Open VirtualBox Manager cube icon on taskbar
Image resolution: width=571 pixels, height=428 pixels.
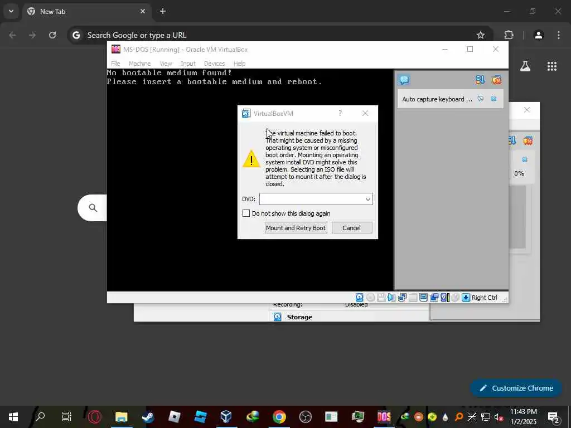[226, 417]
